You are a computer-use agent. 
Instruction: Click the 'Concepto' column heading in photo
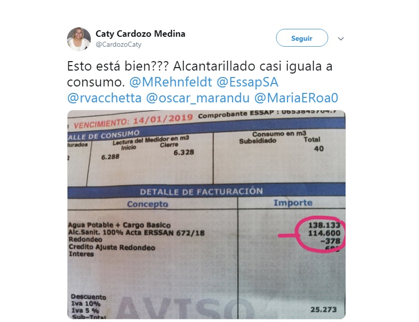click(x=147, y=204)
